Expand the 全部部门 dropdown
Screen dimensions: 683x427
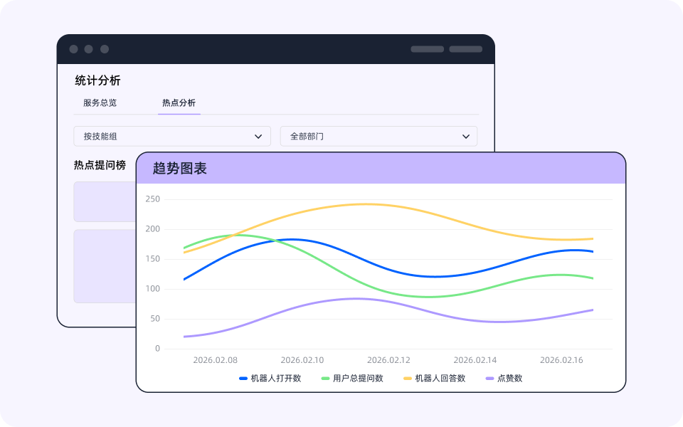pos(378,136)
